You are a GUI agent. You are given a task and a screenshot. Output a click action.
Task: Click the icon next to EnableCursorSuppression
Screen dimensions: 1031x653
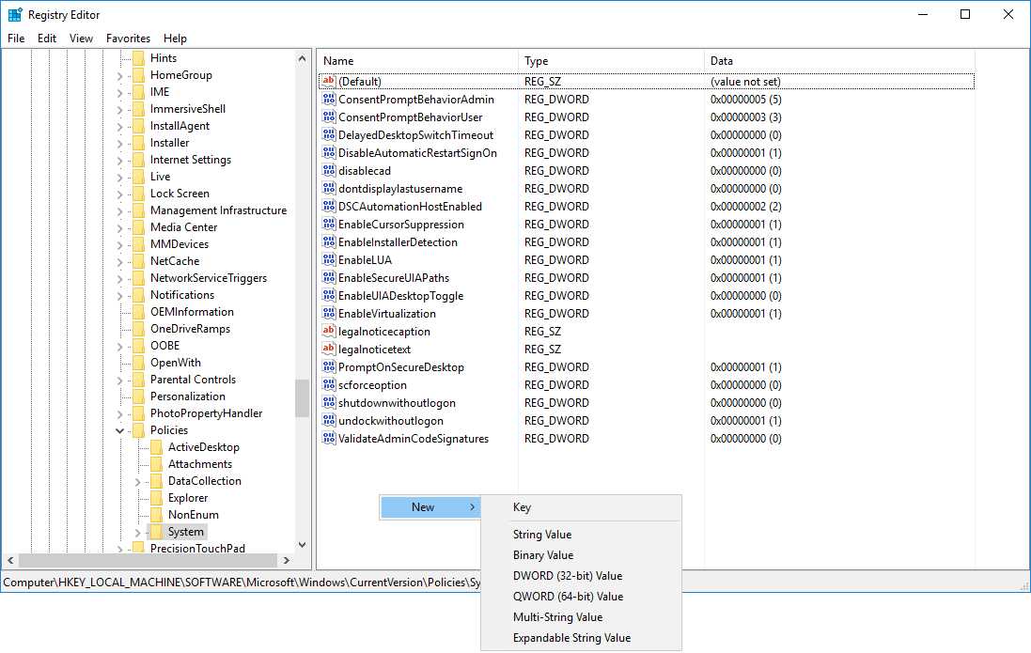point(329,224)
